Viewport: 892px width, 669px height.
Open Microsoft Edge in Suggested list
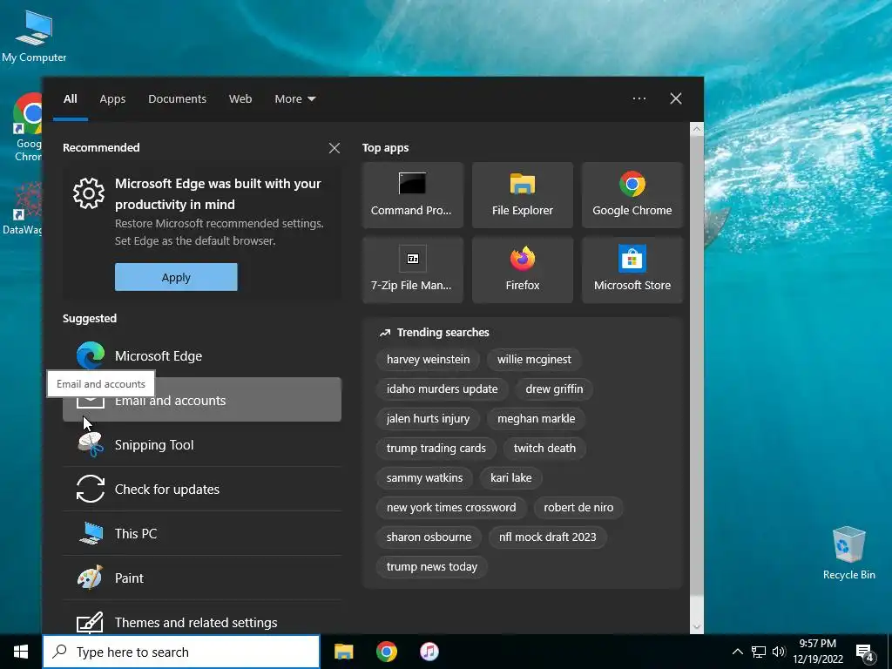click(x=202, y=355)
